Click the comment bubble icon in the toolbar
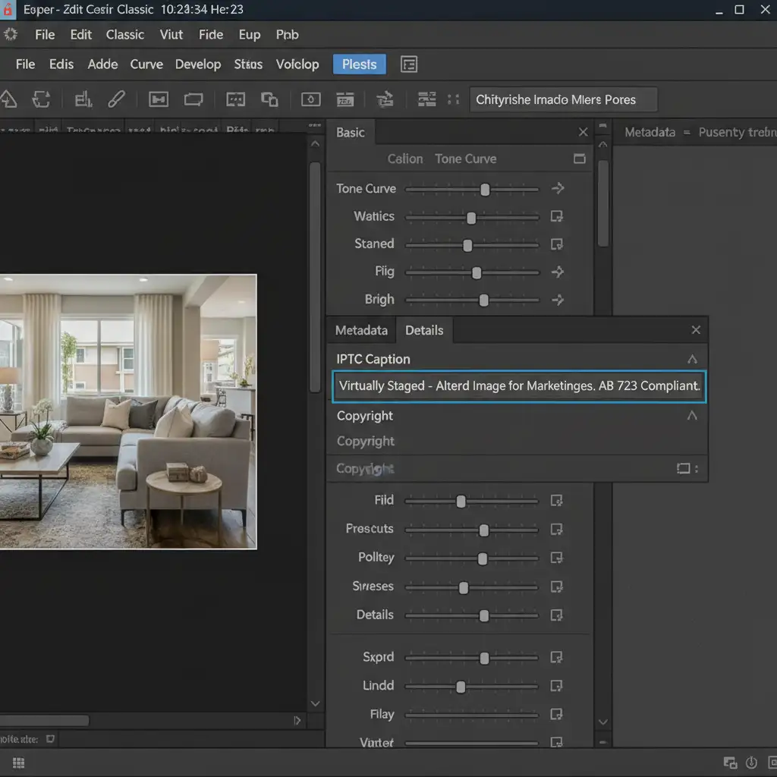The image size is (777, 777). coord(236,99)
